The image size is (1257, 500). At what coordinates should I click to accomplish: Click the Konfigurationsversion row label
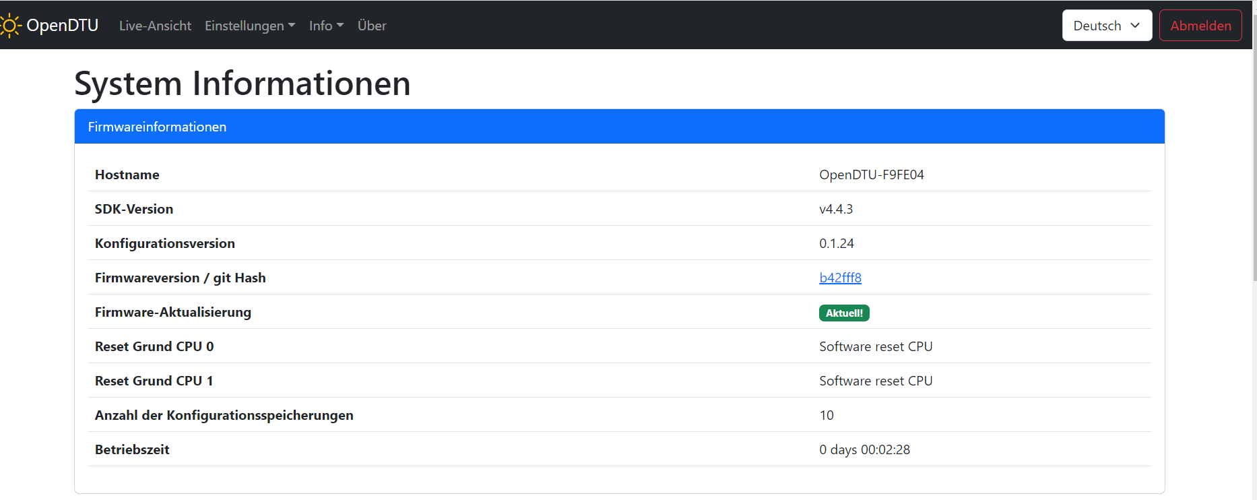pyautogui.click(x=165, y=243)
